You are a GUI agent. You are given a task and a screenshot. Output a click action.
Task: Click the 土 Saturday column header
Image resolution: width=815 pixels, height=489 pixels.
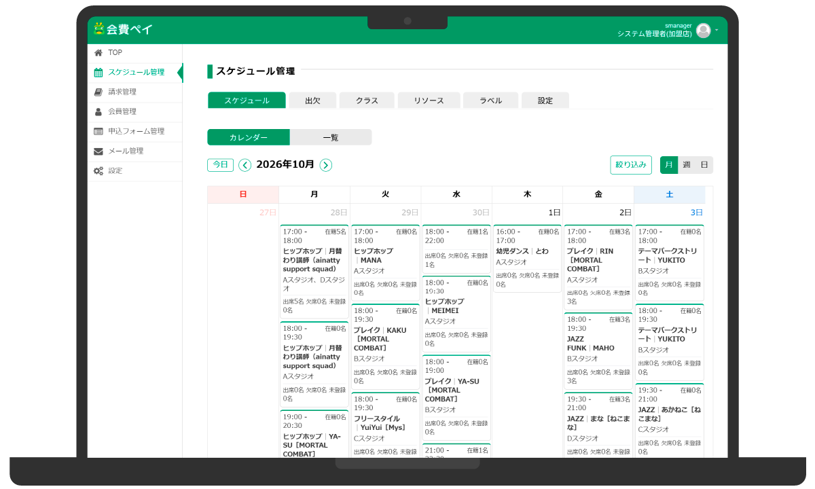coord(670,195)
